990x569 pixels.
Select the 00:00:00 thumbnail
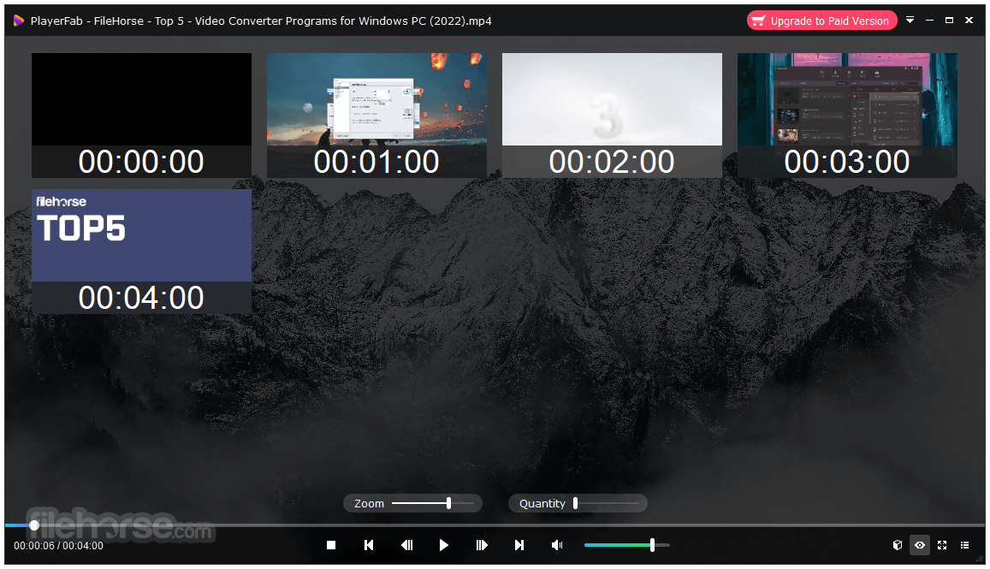pos(141,115)
